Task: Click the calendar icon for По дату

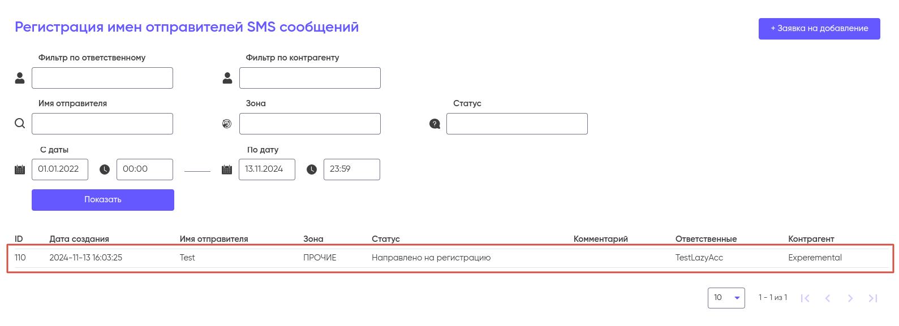Action: tap(227, 169)
